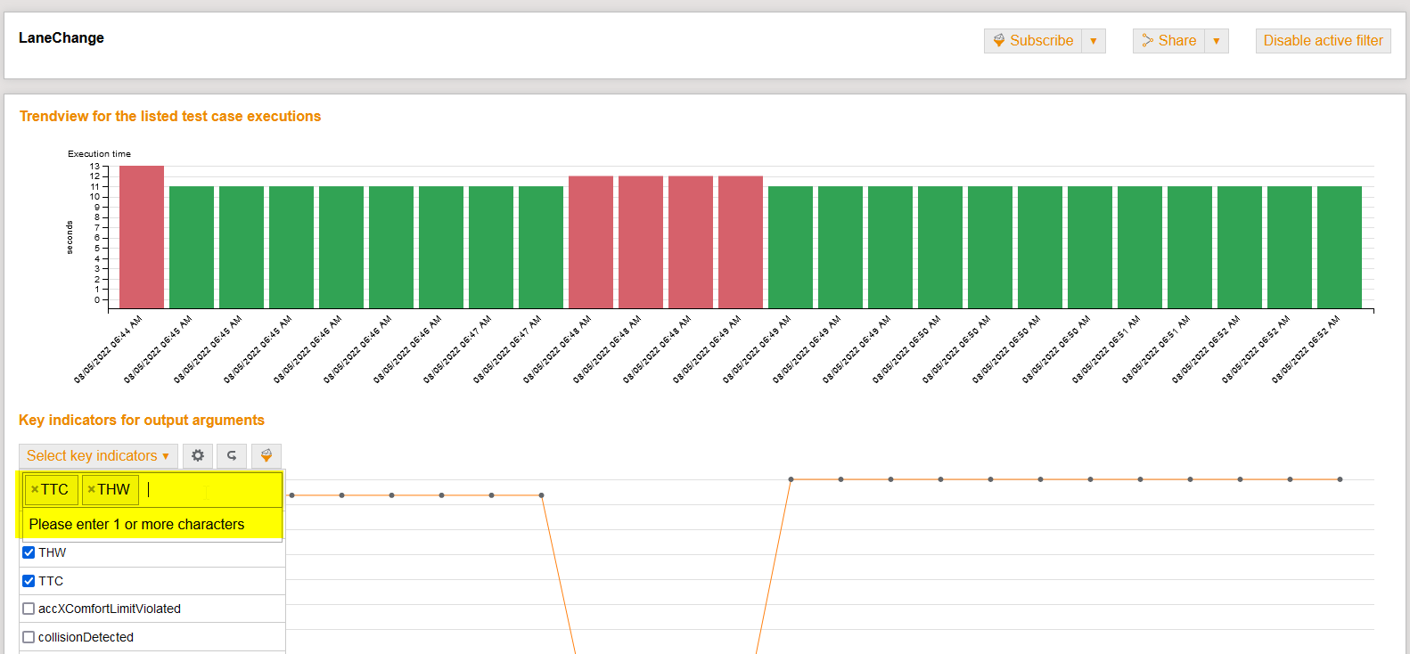Click Disable active filter button

tap(1323, 41)
